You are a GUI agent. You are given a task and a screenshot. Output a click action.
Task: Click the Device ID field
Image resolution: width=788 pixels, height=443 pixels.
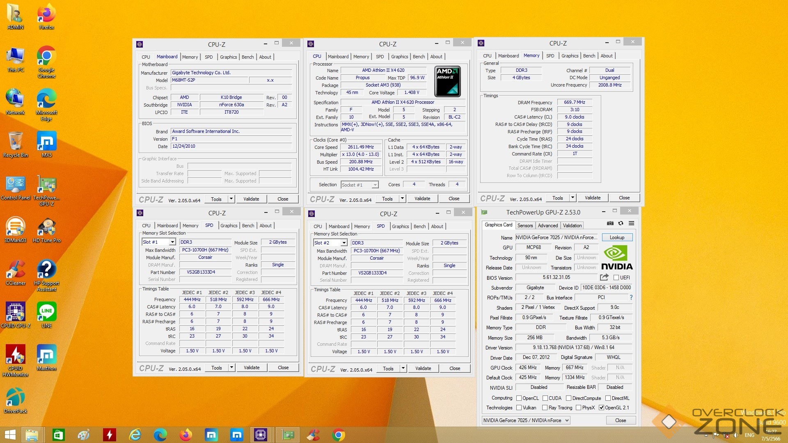(x=606, y=288)
